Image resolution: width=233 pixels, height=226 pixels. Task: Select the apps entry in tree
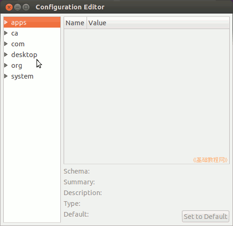coord(32,22)
